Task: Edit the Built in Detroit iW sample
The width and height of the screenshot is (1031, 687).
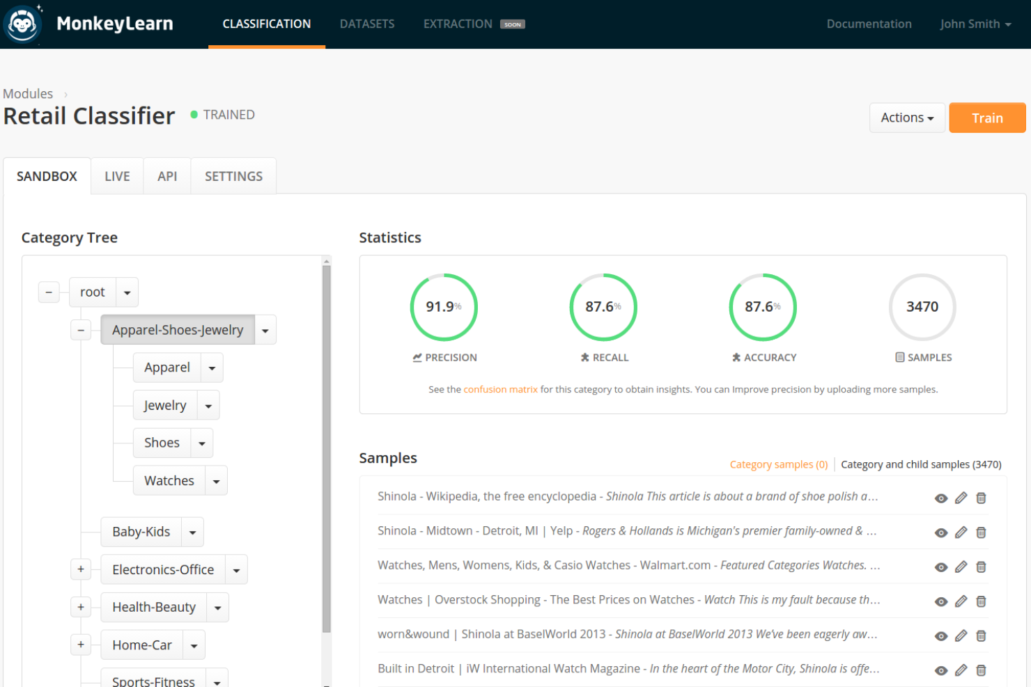Action: click(961, 670)
